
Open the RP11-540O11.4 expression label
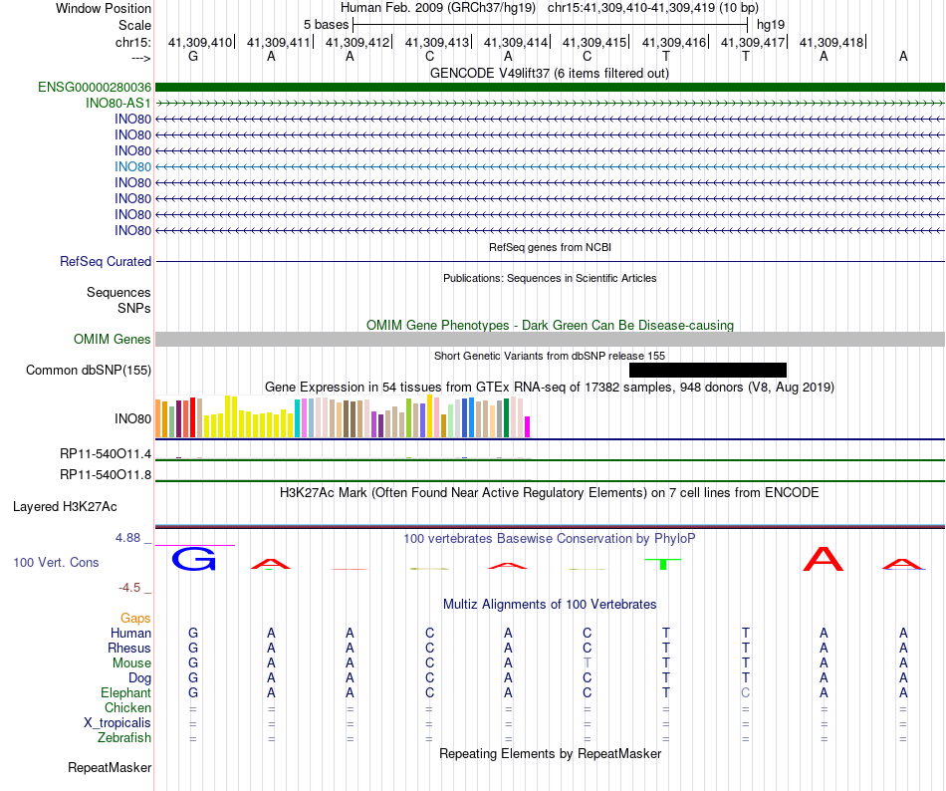[x=106, y=453]
